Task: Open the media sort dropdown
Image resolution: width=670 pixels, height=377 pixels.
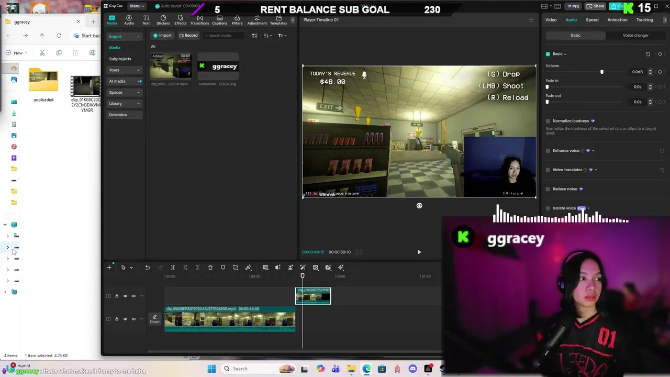Action: 267,36
